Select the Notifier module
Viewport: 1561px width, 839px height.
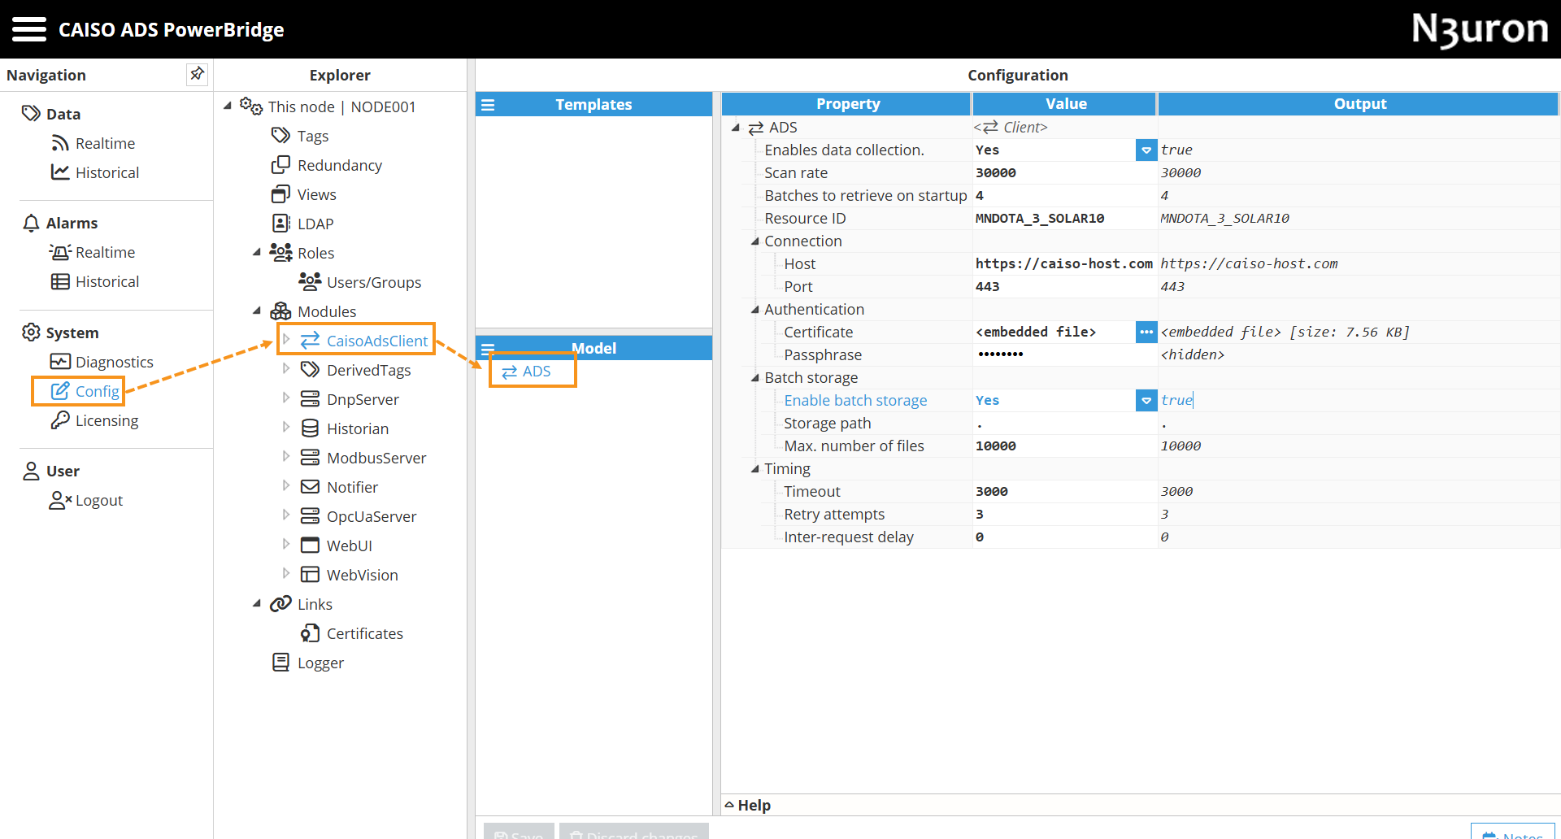coord(340,487)
